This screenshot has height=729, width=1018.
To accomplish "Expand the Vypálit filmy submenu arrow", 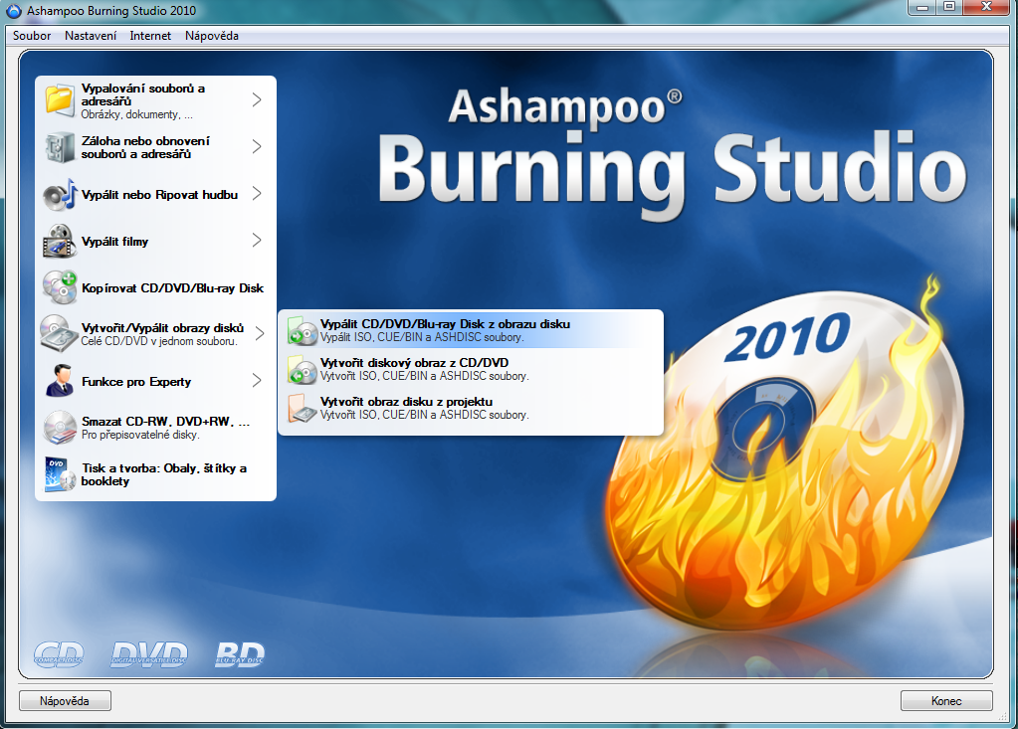I will [x=257, y=240].
